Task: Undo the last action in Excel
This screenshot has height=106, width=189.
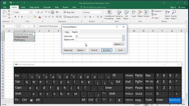Action: coord(11,3)
